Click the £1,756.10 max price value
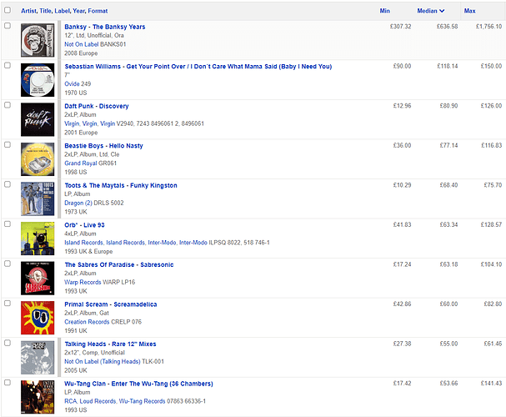 tap(488, 27)
